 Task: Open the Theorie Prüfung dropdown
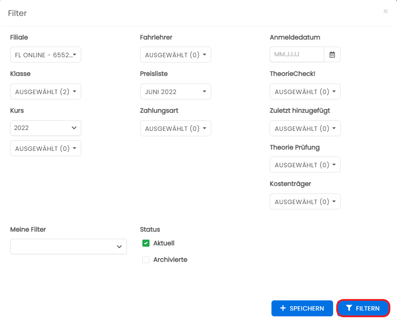305,165
